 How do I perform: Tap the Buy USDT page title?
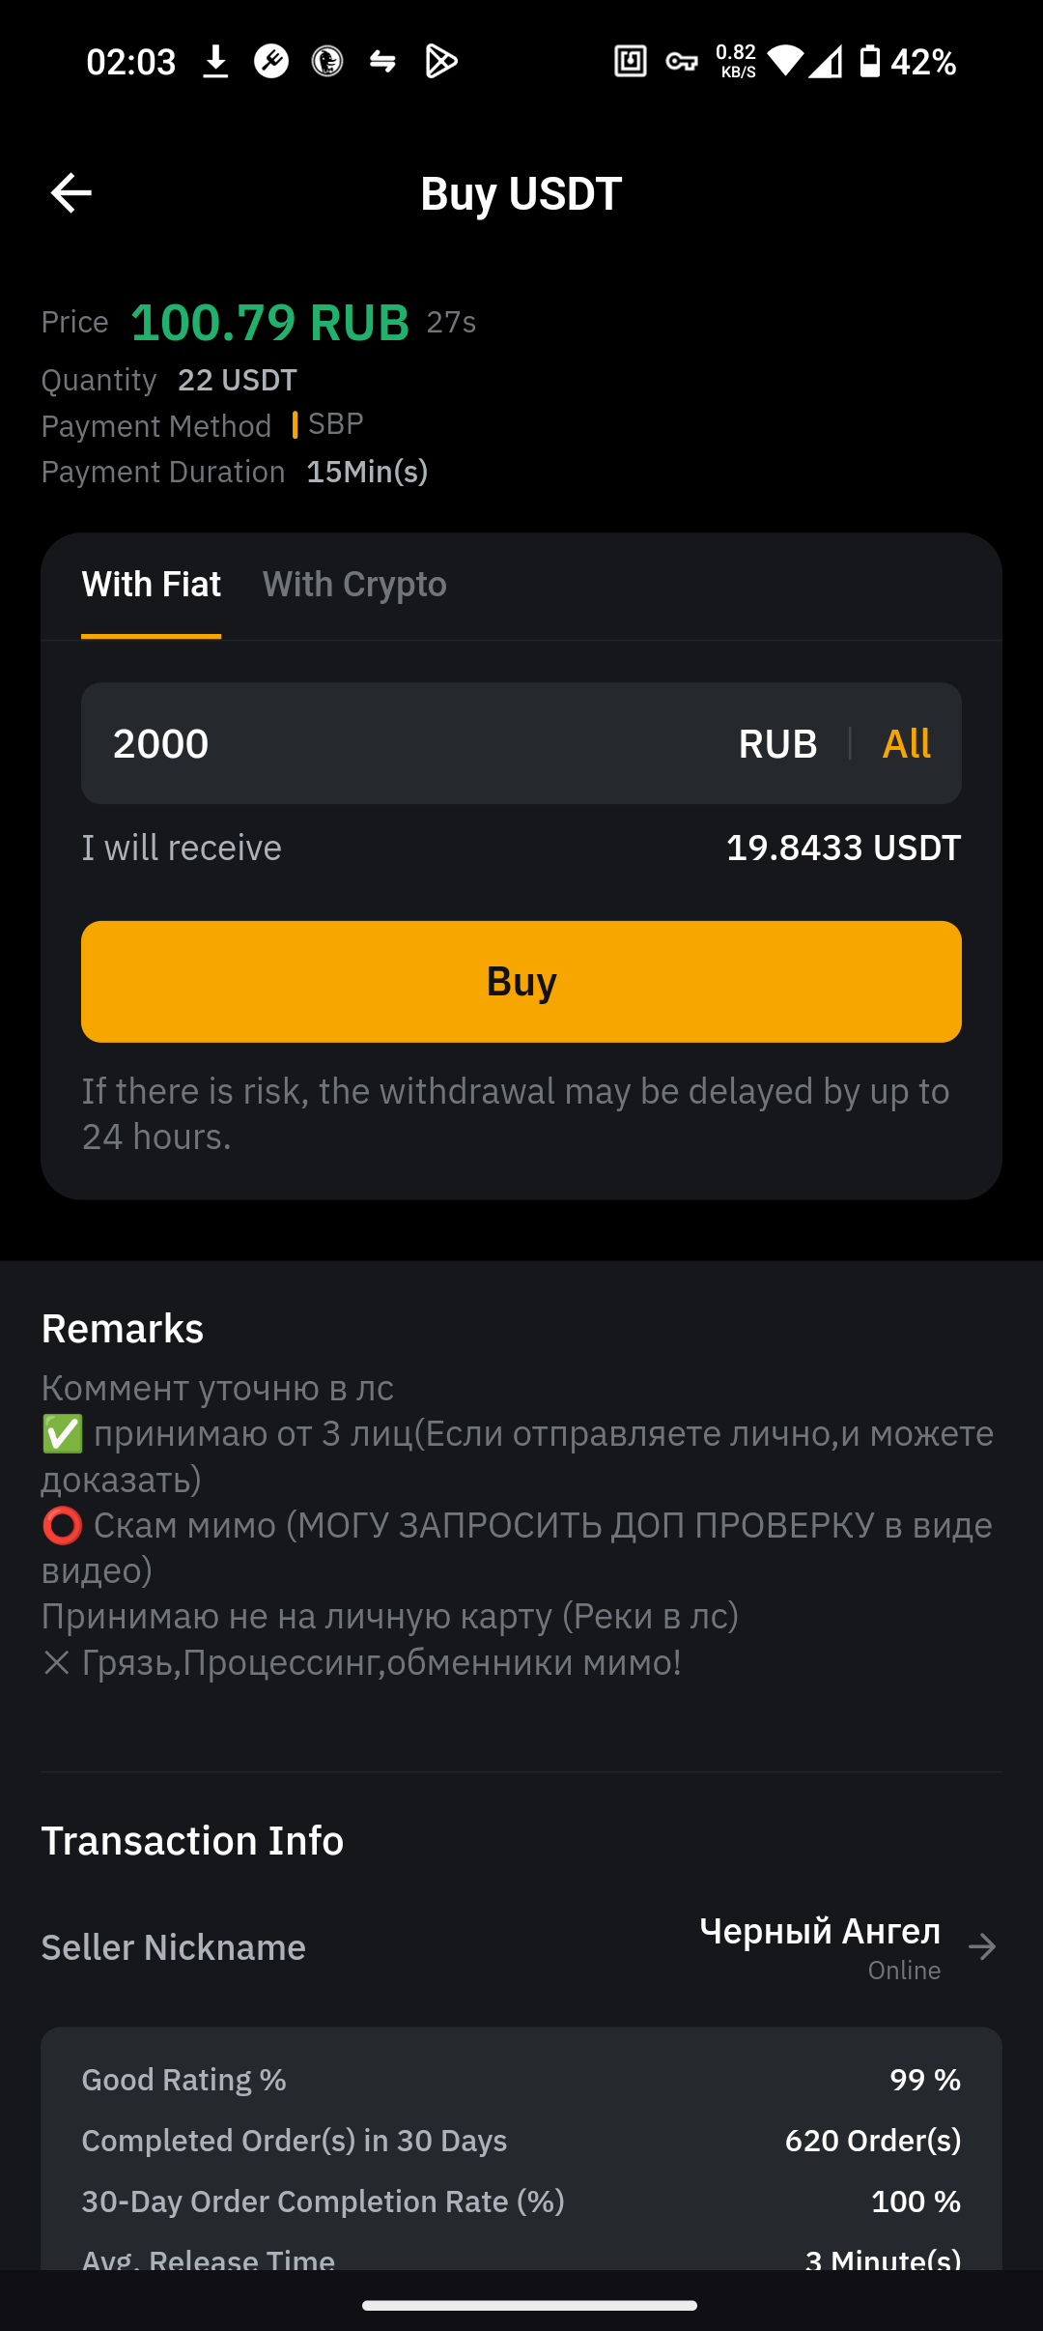521,194
